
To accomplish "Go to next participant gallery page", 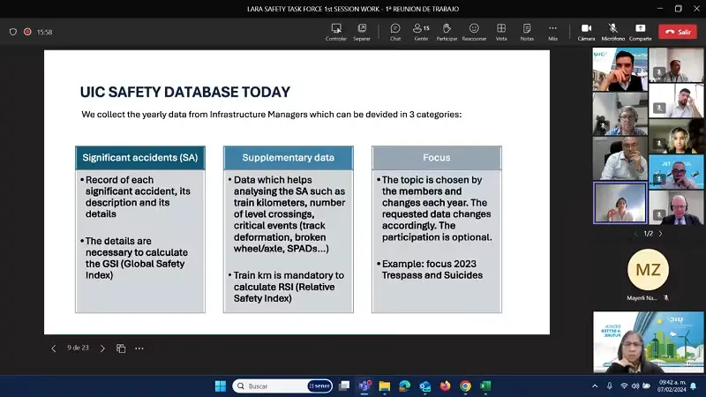I will (x=660, y=234).
